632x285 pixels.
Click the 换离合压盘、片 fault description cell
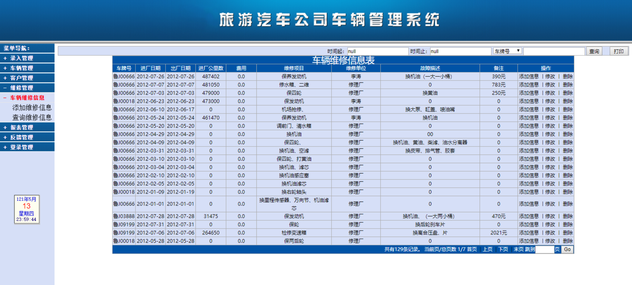(x=430, y=233)
